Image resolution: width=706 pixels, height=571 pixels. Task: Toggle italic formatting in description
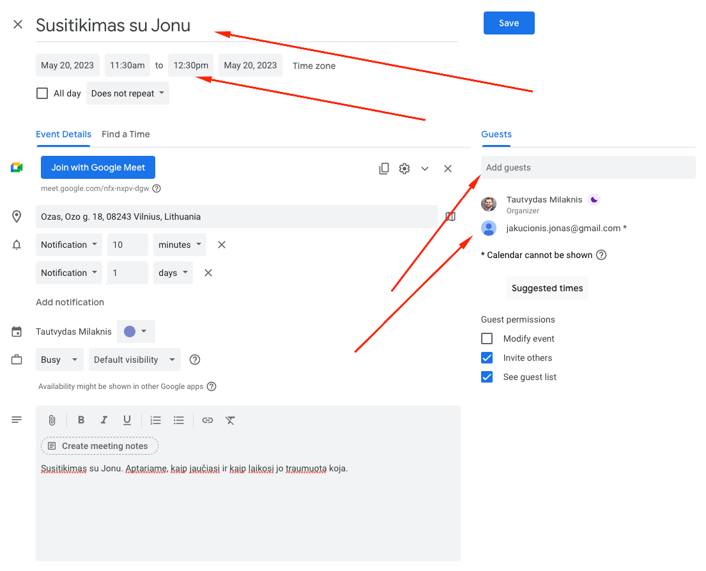pyautogui.click(x=104, y=420)
